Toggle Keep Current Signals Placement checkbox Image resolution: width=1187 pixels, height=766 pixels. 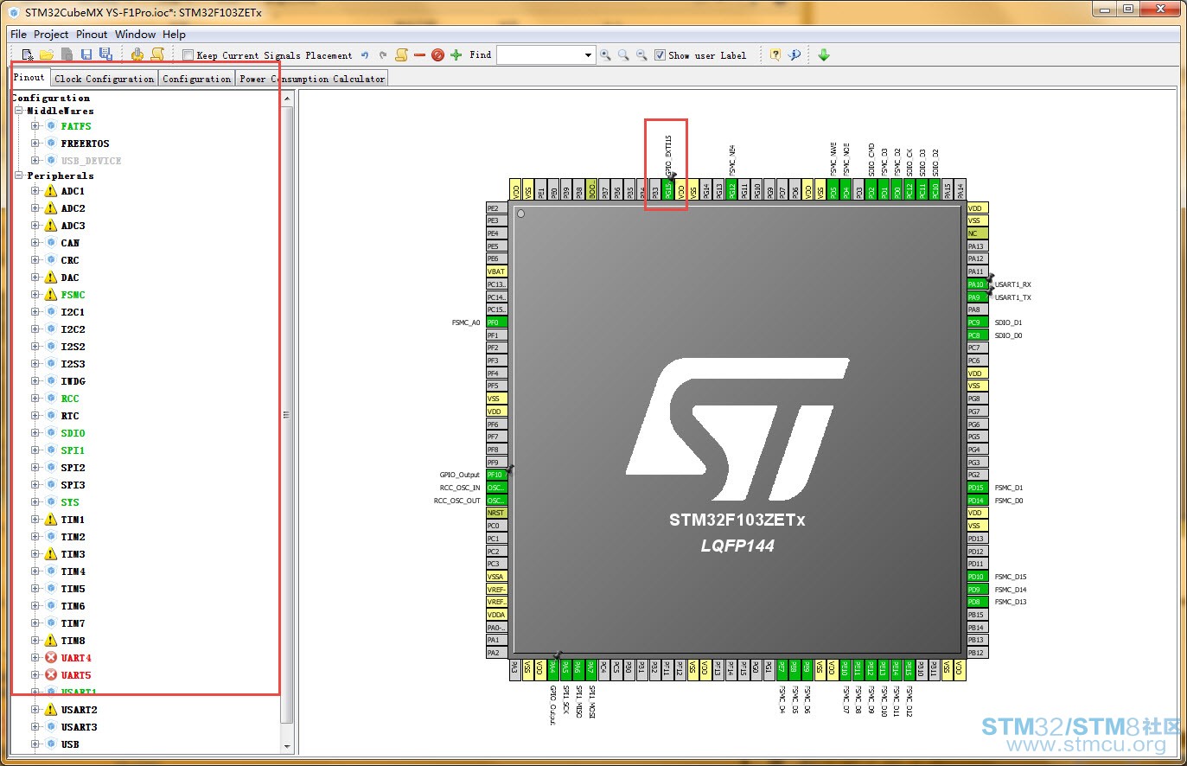point(188,55)
